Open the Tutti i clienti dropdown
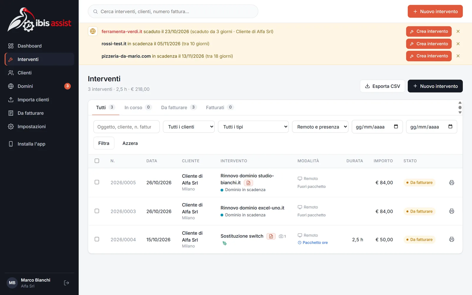472x295 pixels. tap(189, 127)
